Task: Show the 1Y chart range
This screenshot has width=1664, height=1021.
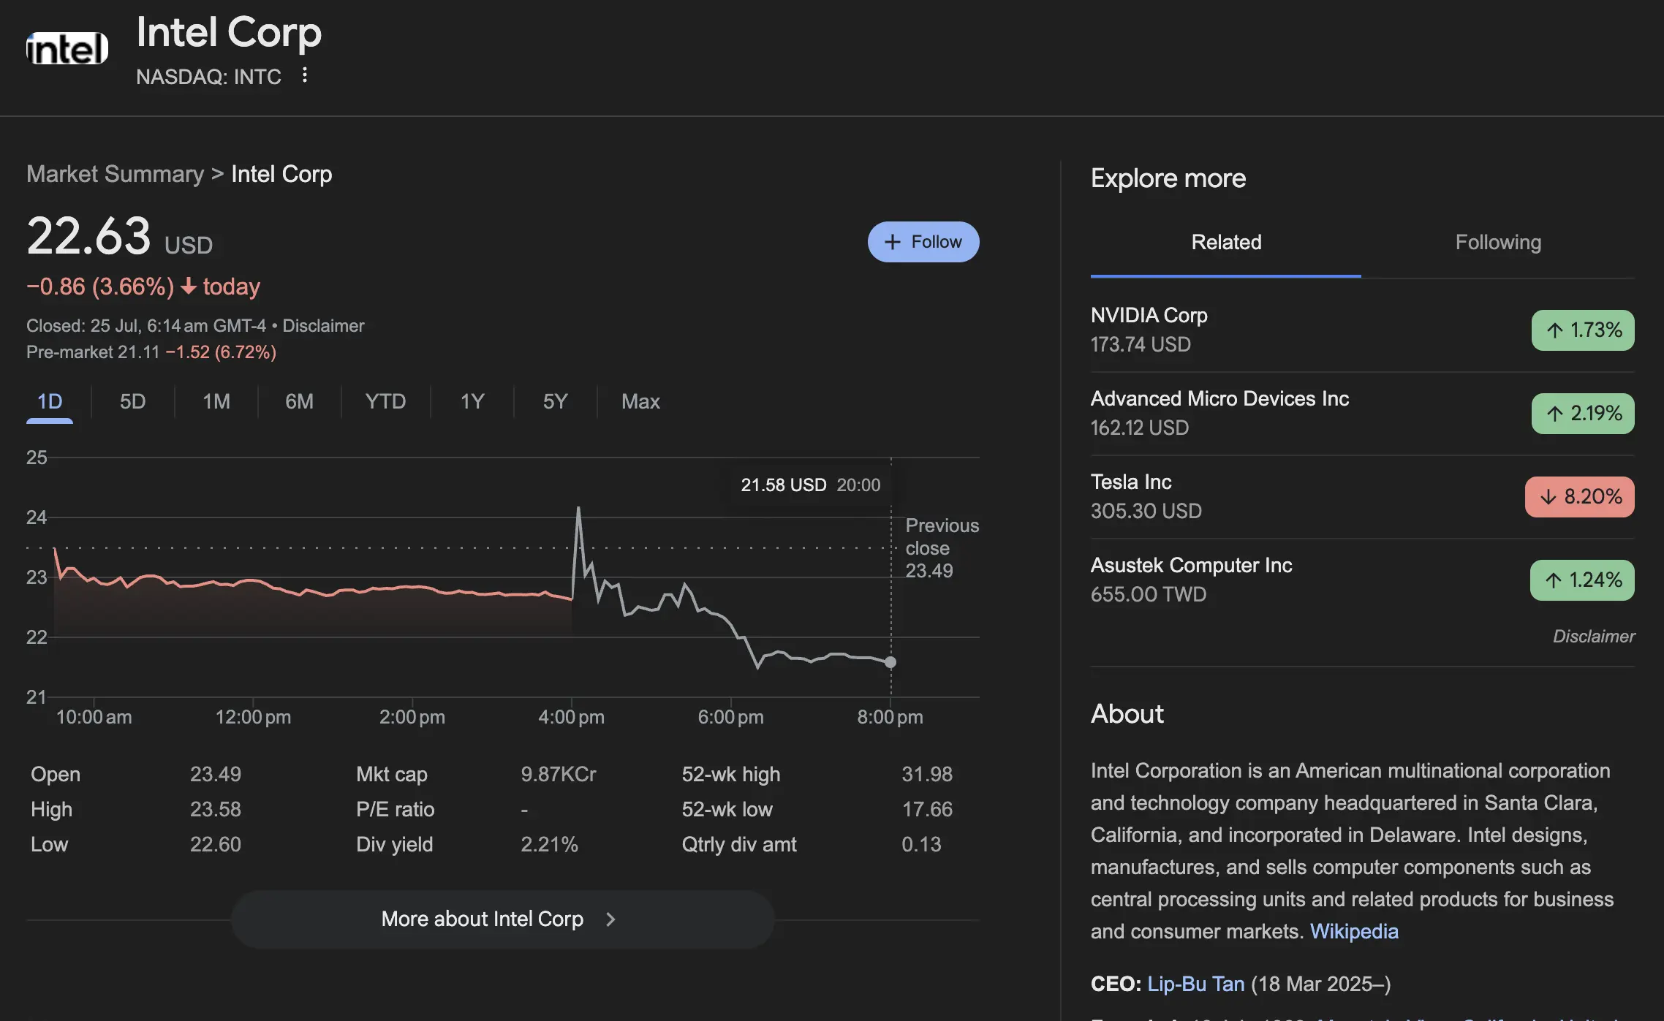Action: click(x=472, y=401)
